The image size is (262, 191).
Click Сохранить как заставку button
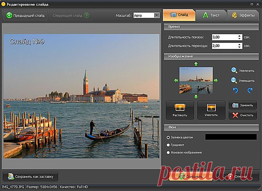(30, 176)
